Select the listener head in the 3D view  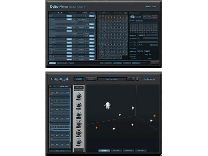pos(108,106)
